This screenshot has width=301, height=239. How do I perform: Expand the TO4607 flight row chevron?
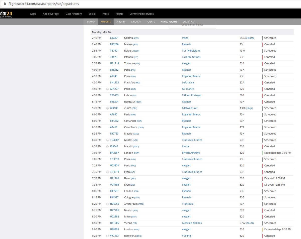(x=107, y=140)
